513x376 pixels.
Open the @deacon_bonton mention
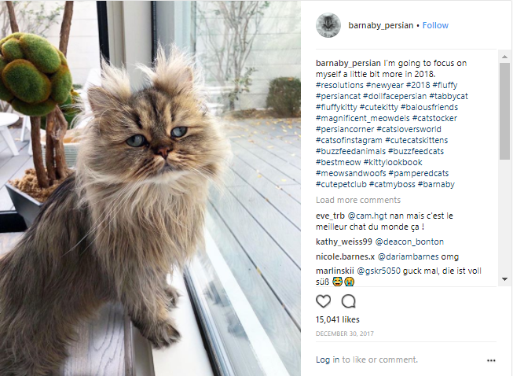pos(409,241)
